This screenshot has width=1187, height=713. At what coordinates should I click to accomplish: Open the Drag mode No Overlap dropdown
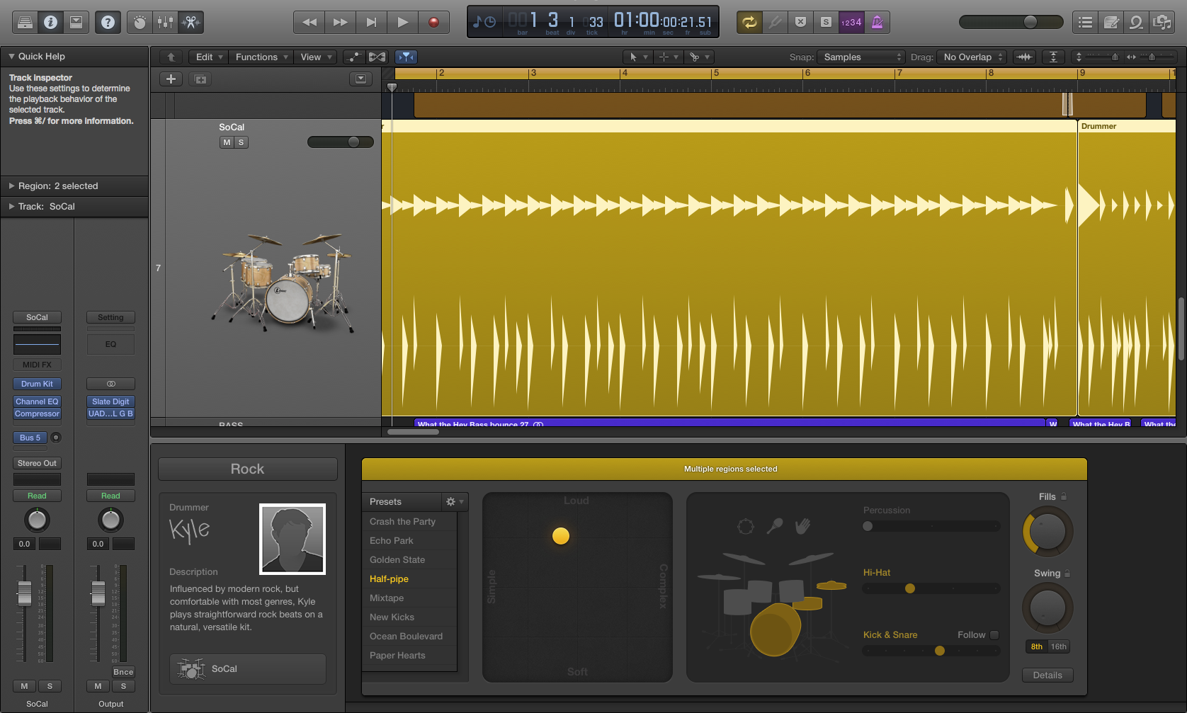(972, 57)
